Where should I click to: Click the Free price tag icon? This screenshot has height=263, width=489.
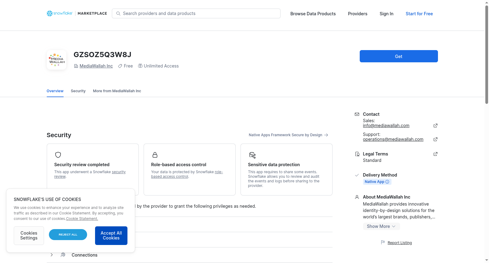[x=120, y=66]
